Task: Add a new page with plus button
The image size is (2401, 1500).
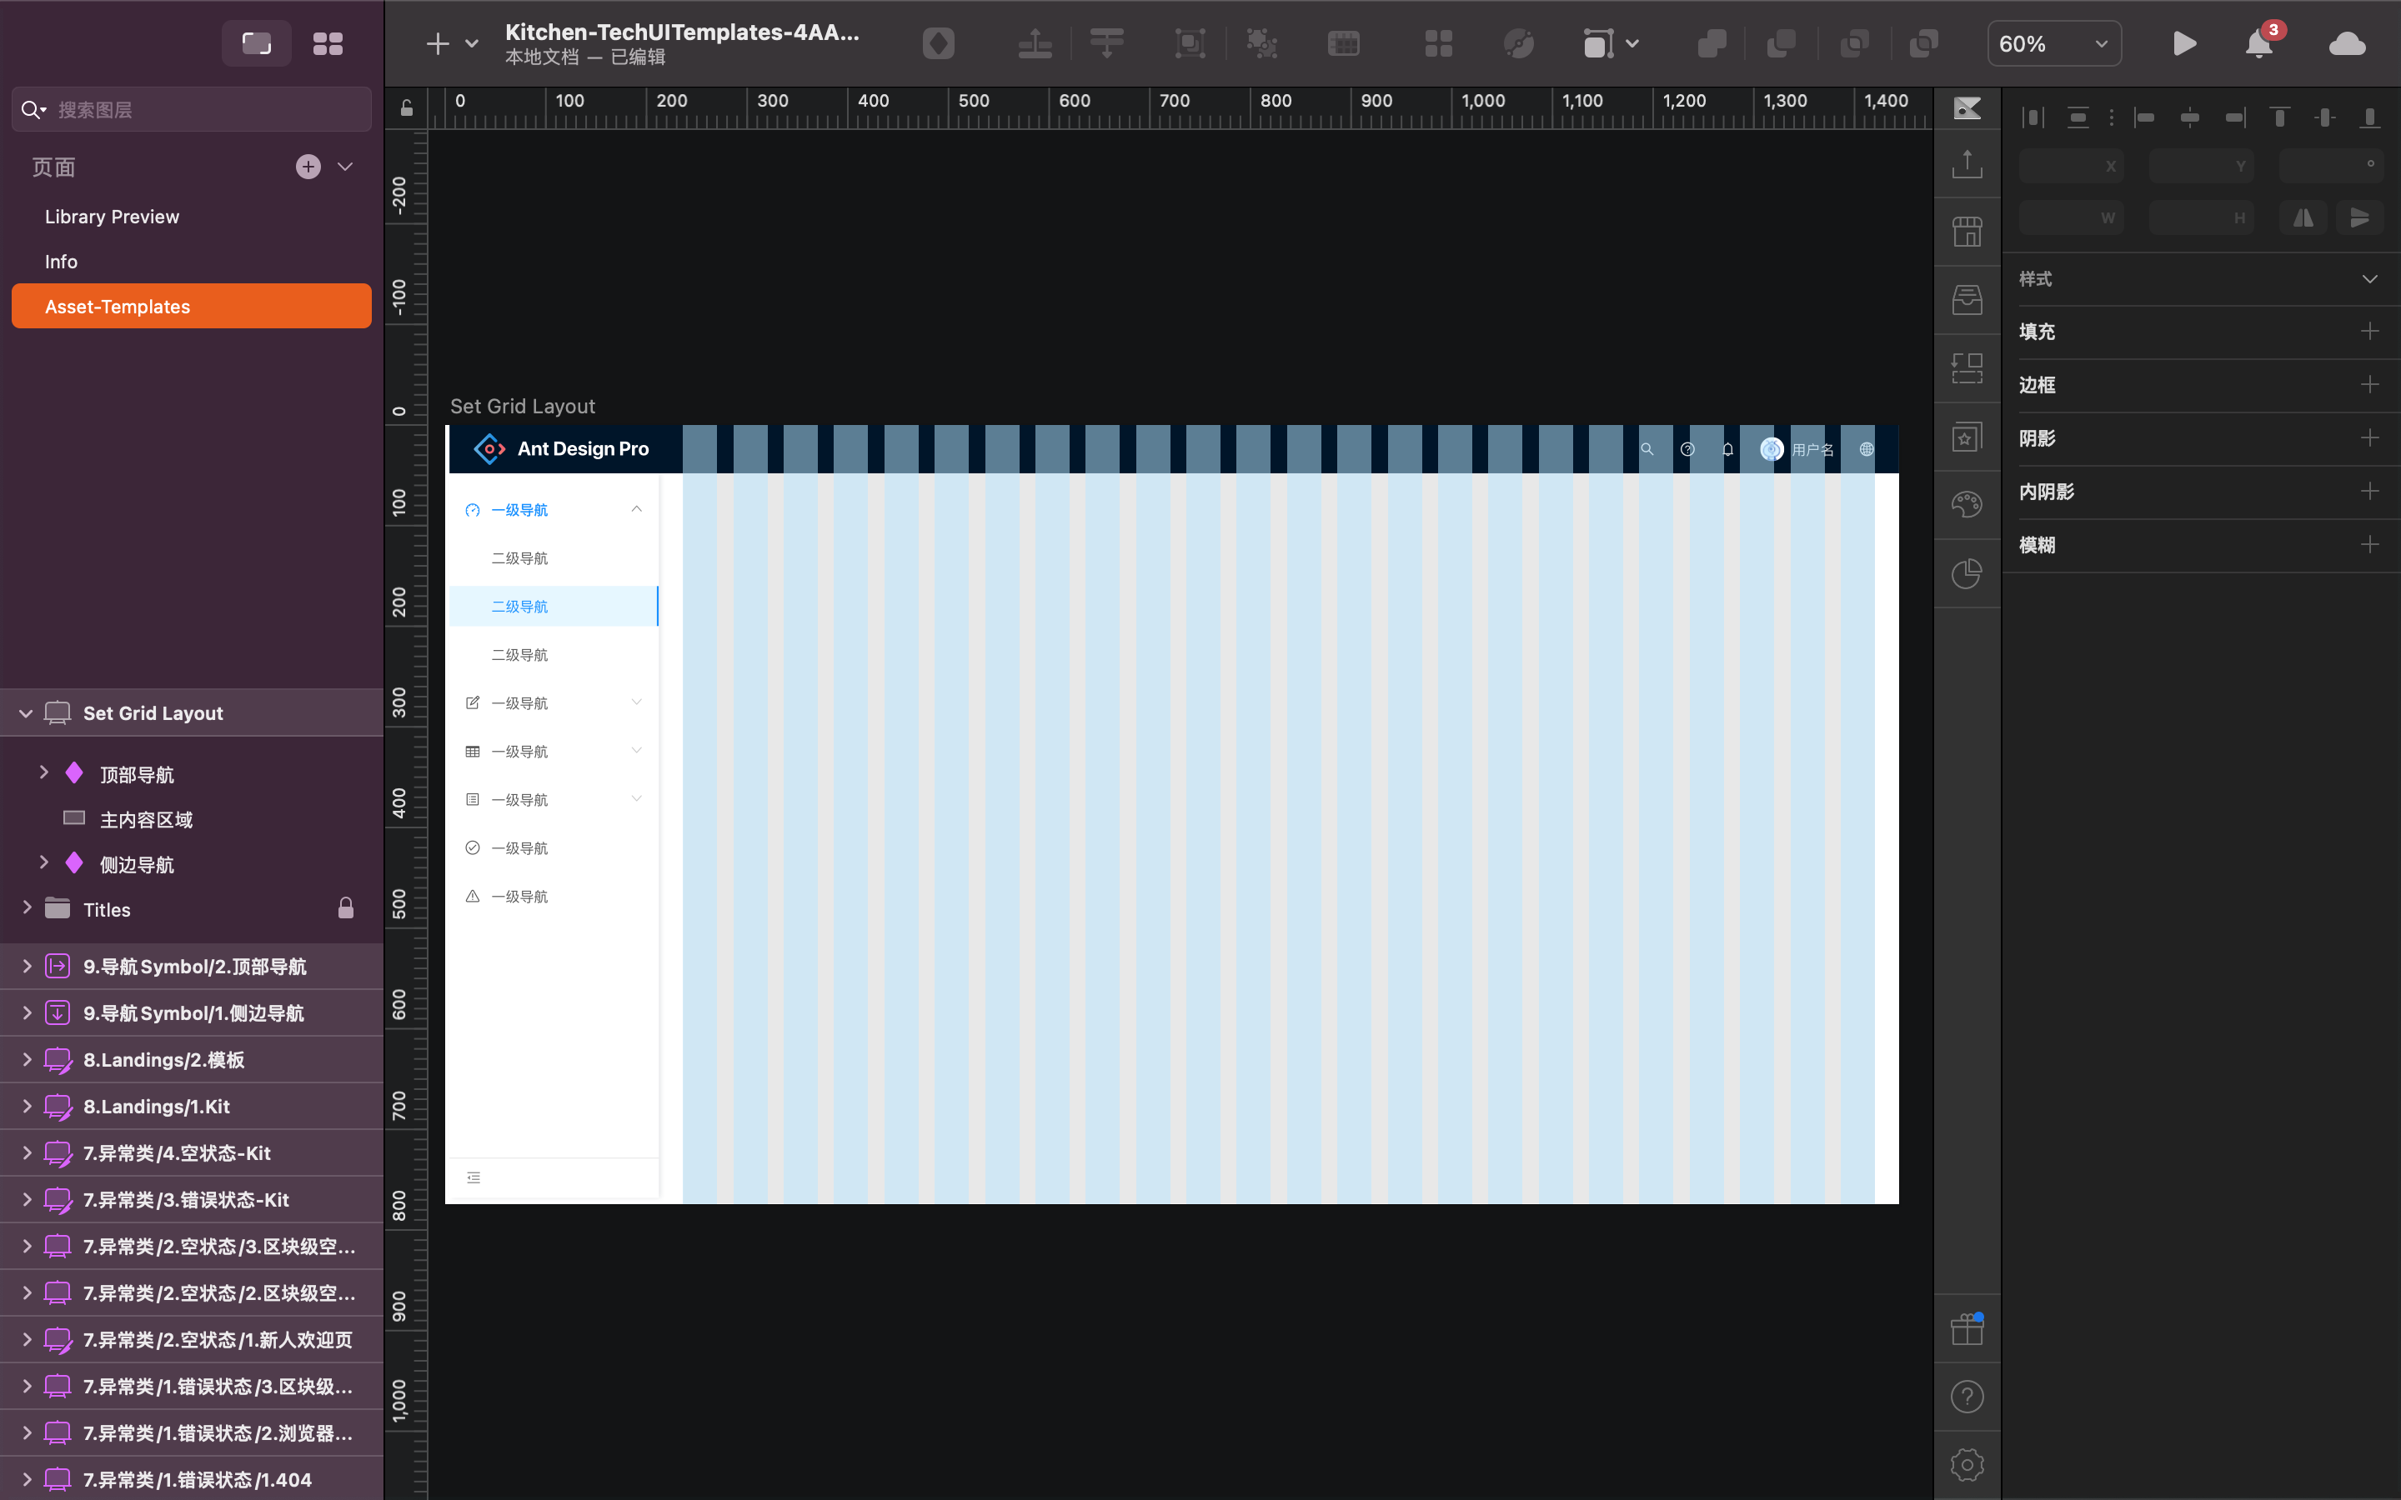Action: click(308, 167)
